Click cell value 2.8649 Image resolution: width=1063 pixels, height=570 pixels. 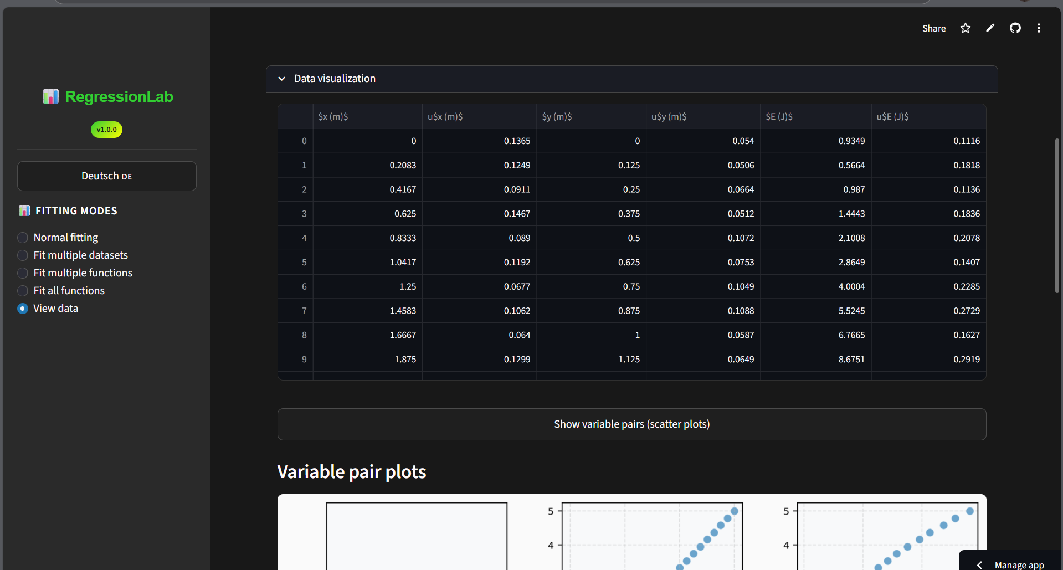click(816, 263)
